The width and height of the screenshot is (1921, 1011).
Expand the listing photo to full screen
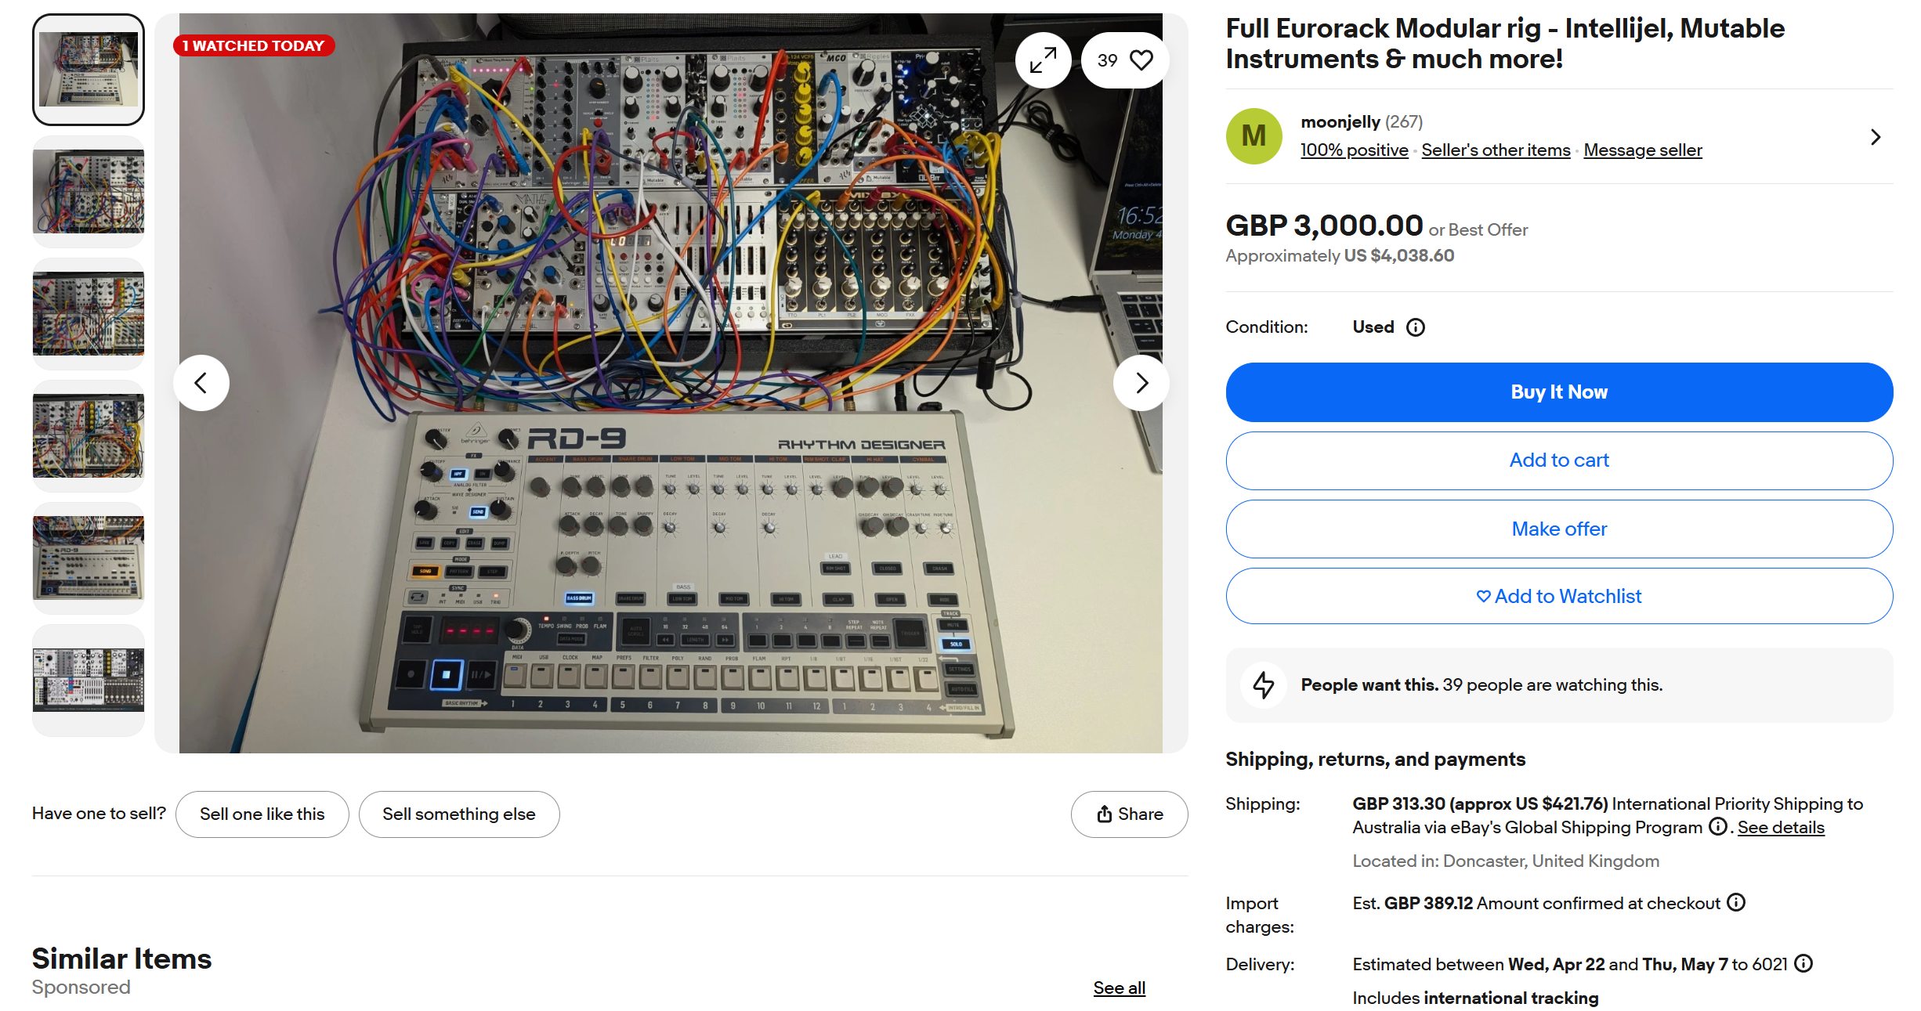pos(1043,60)
